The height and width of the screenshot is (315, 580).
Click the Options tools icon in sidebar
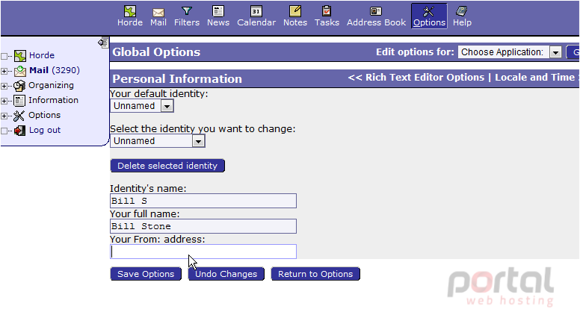(19, 116)
